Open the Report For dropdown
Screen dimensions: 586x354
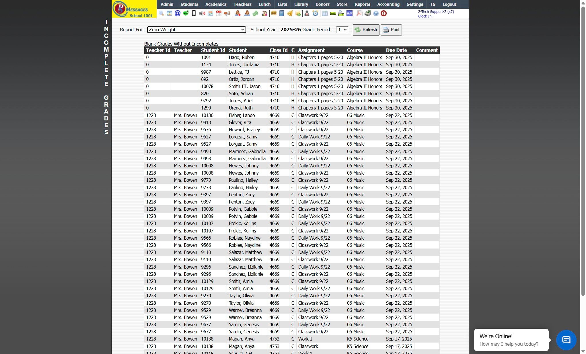(x=196, y=30)
